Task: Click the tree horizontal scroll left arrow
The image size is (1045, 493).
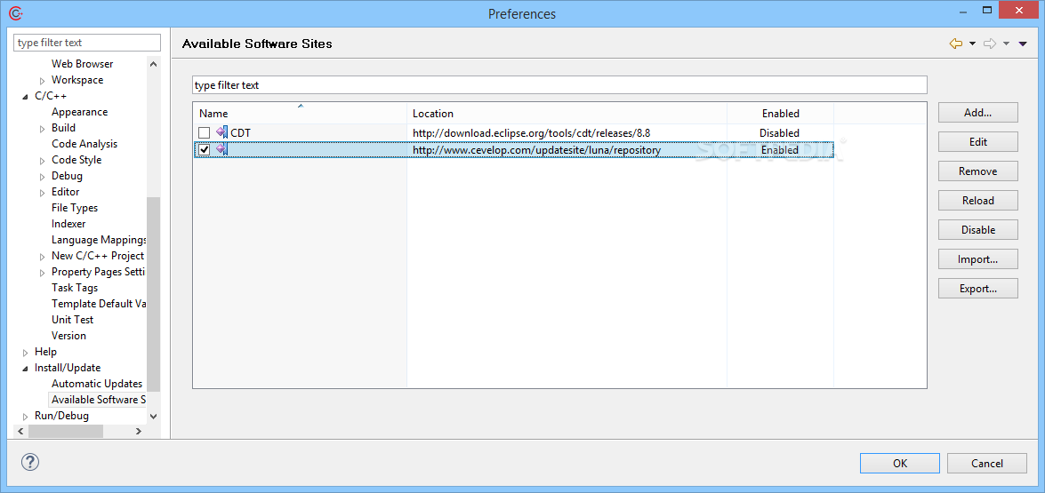Action: (x=20, y=431)
